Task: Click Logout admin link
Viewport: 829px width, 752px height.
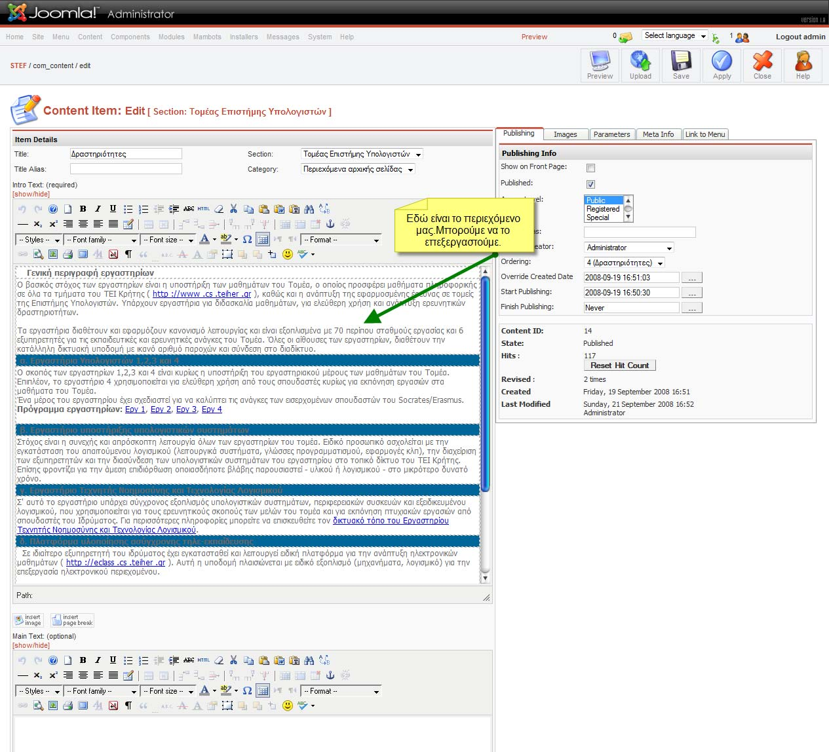Action: point(800,37)
